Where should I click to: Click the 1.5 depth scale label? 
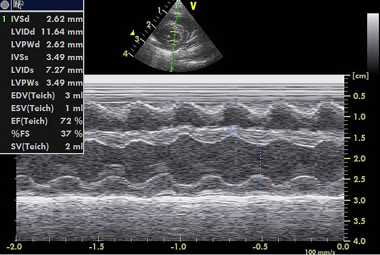(x=359, y=138)
